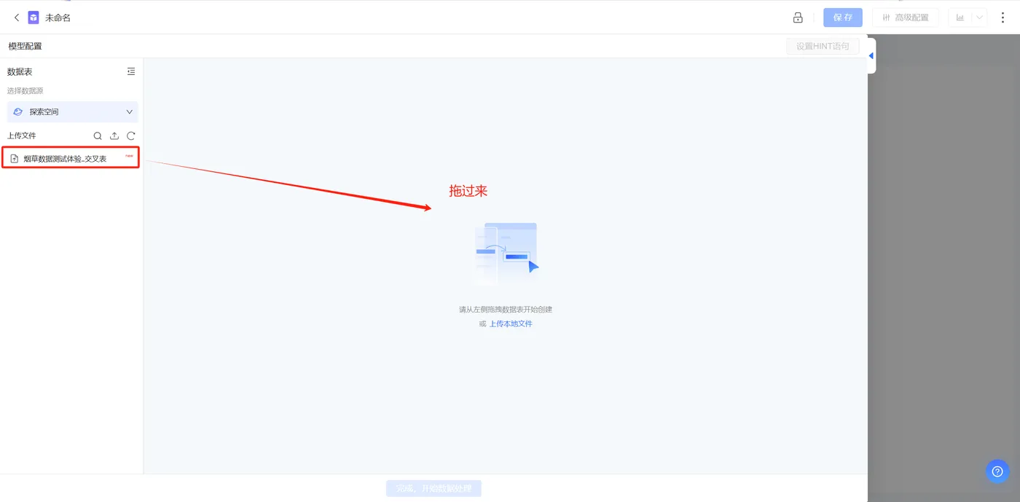1020x502 pixels.
Task: Open the 探索空间 data source dropdown
Action: click(72, 112)
